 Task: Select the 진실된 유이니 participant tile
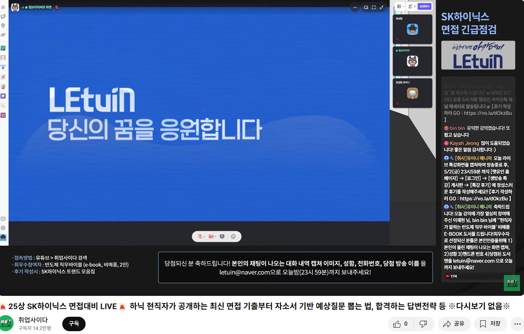click(x=412, y=93)
